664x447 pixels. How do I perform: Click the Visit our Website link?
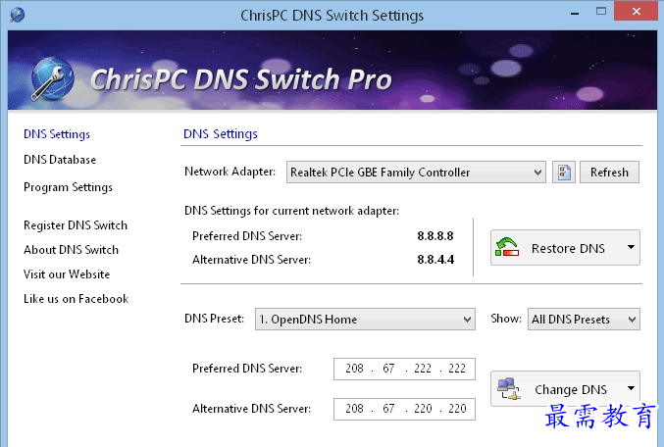67,274
